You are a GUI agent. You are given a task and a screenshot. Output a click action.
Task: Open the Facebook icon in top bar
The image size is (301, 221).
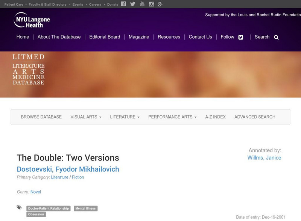(123, 4)
